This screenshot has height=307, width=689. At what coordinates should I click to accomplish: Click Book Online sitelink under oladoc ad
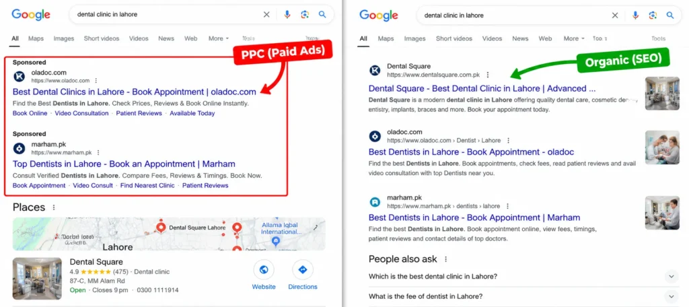coord(30,113)
